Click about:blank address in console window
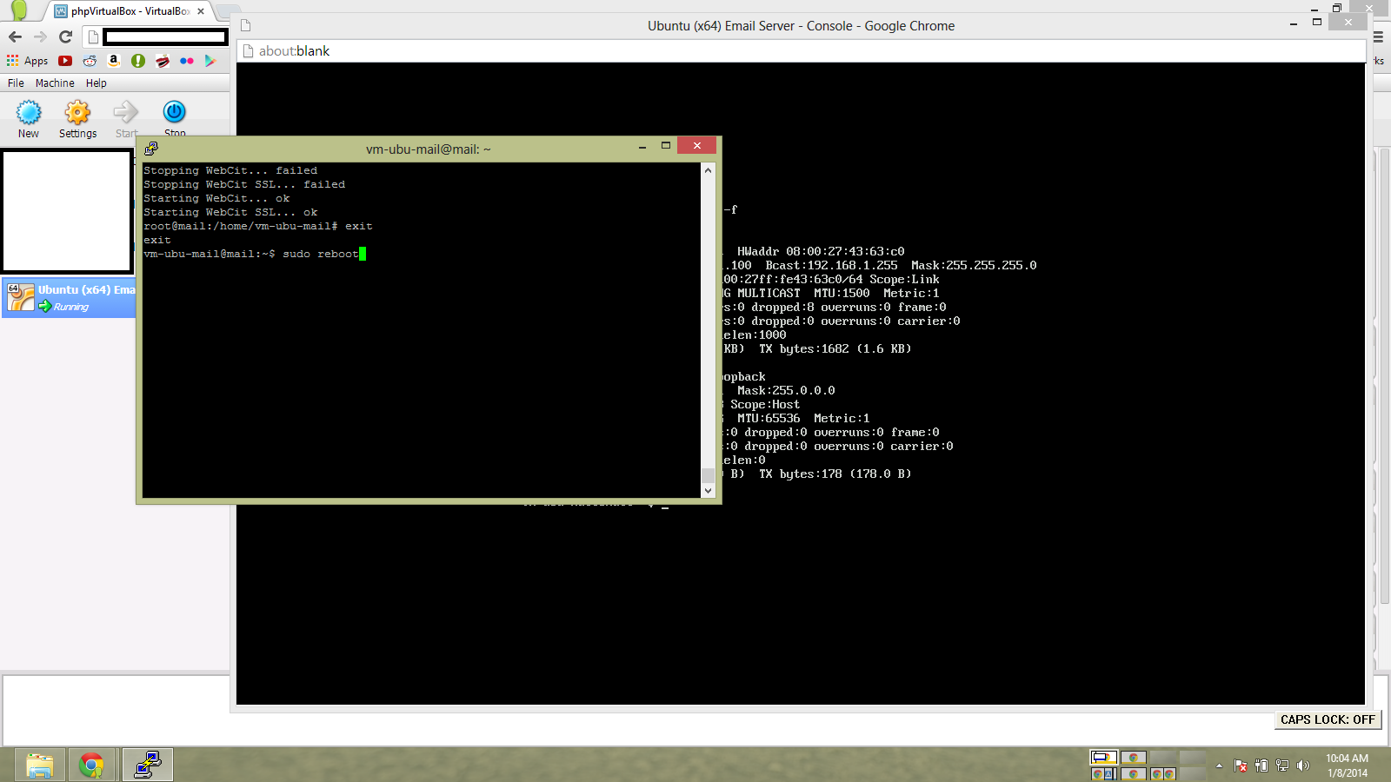The width and height of the screenshot is (1391, 782). click(x=294, y=51)
